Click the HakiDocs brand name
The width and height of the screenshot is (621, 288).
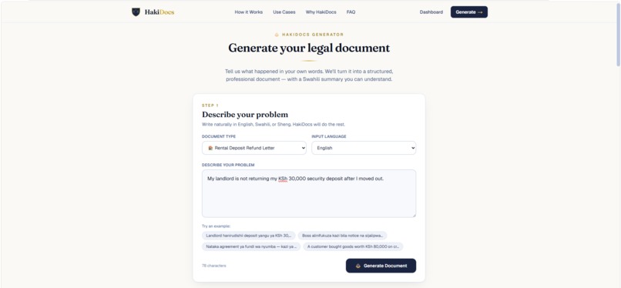tap(159, 12)
